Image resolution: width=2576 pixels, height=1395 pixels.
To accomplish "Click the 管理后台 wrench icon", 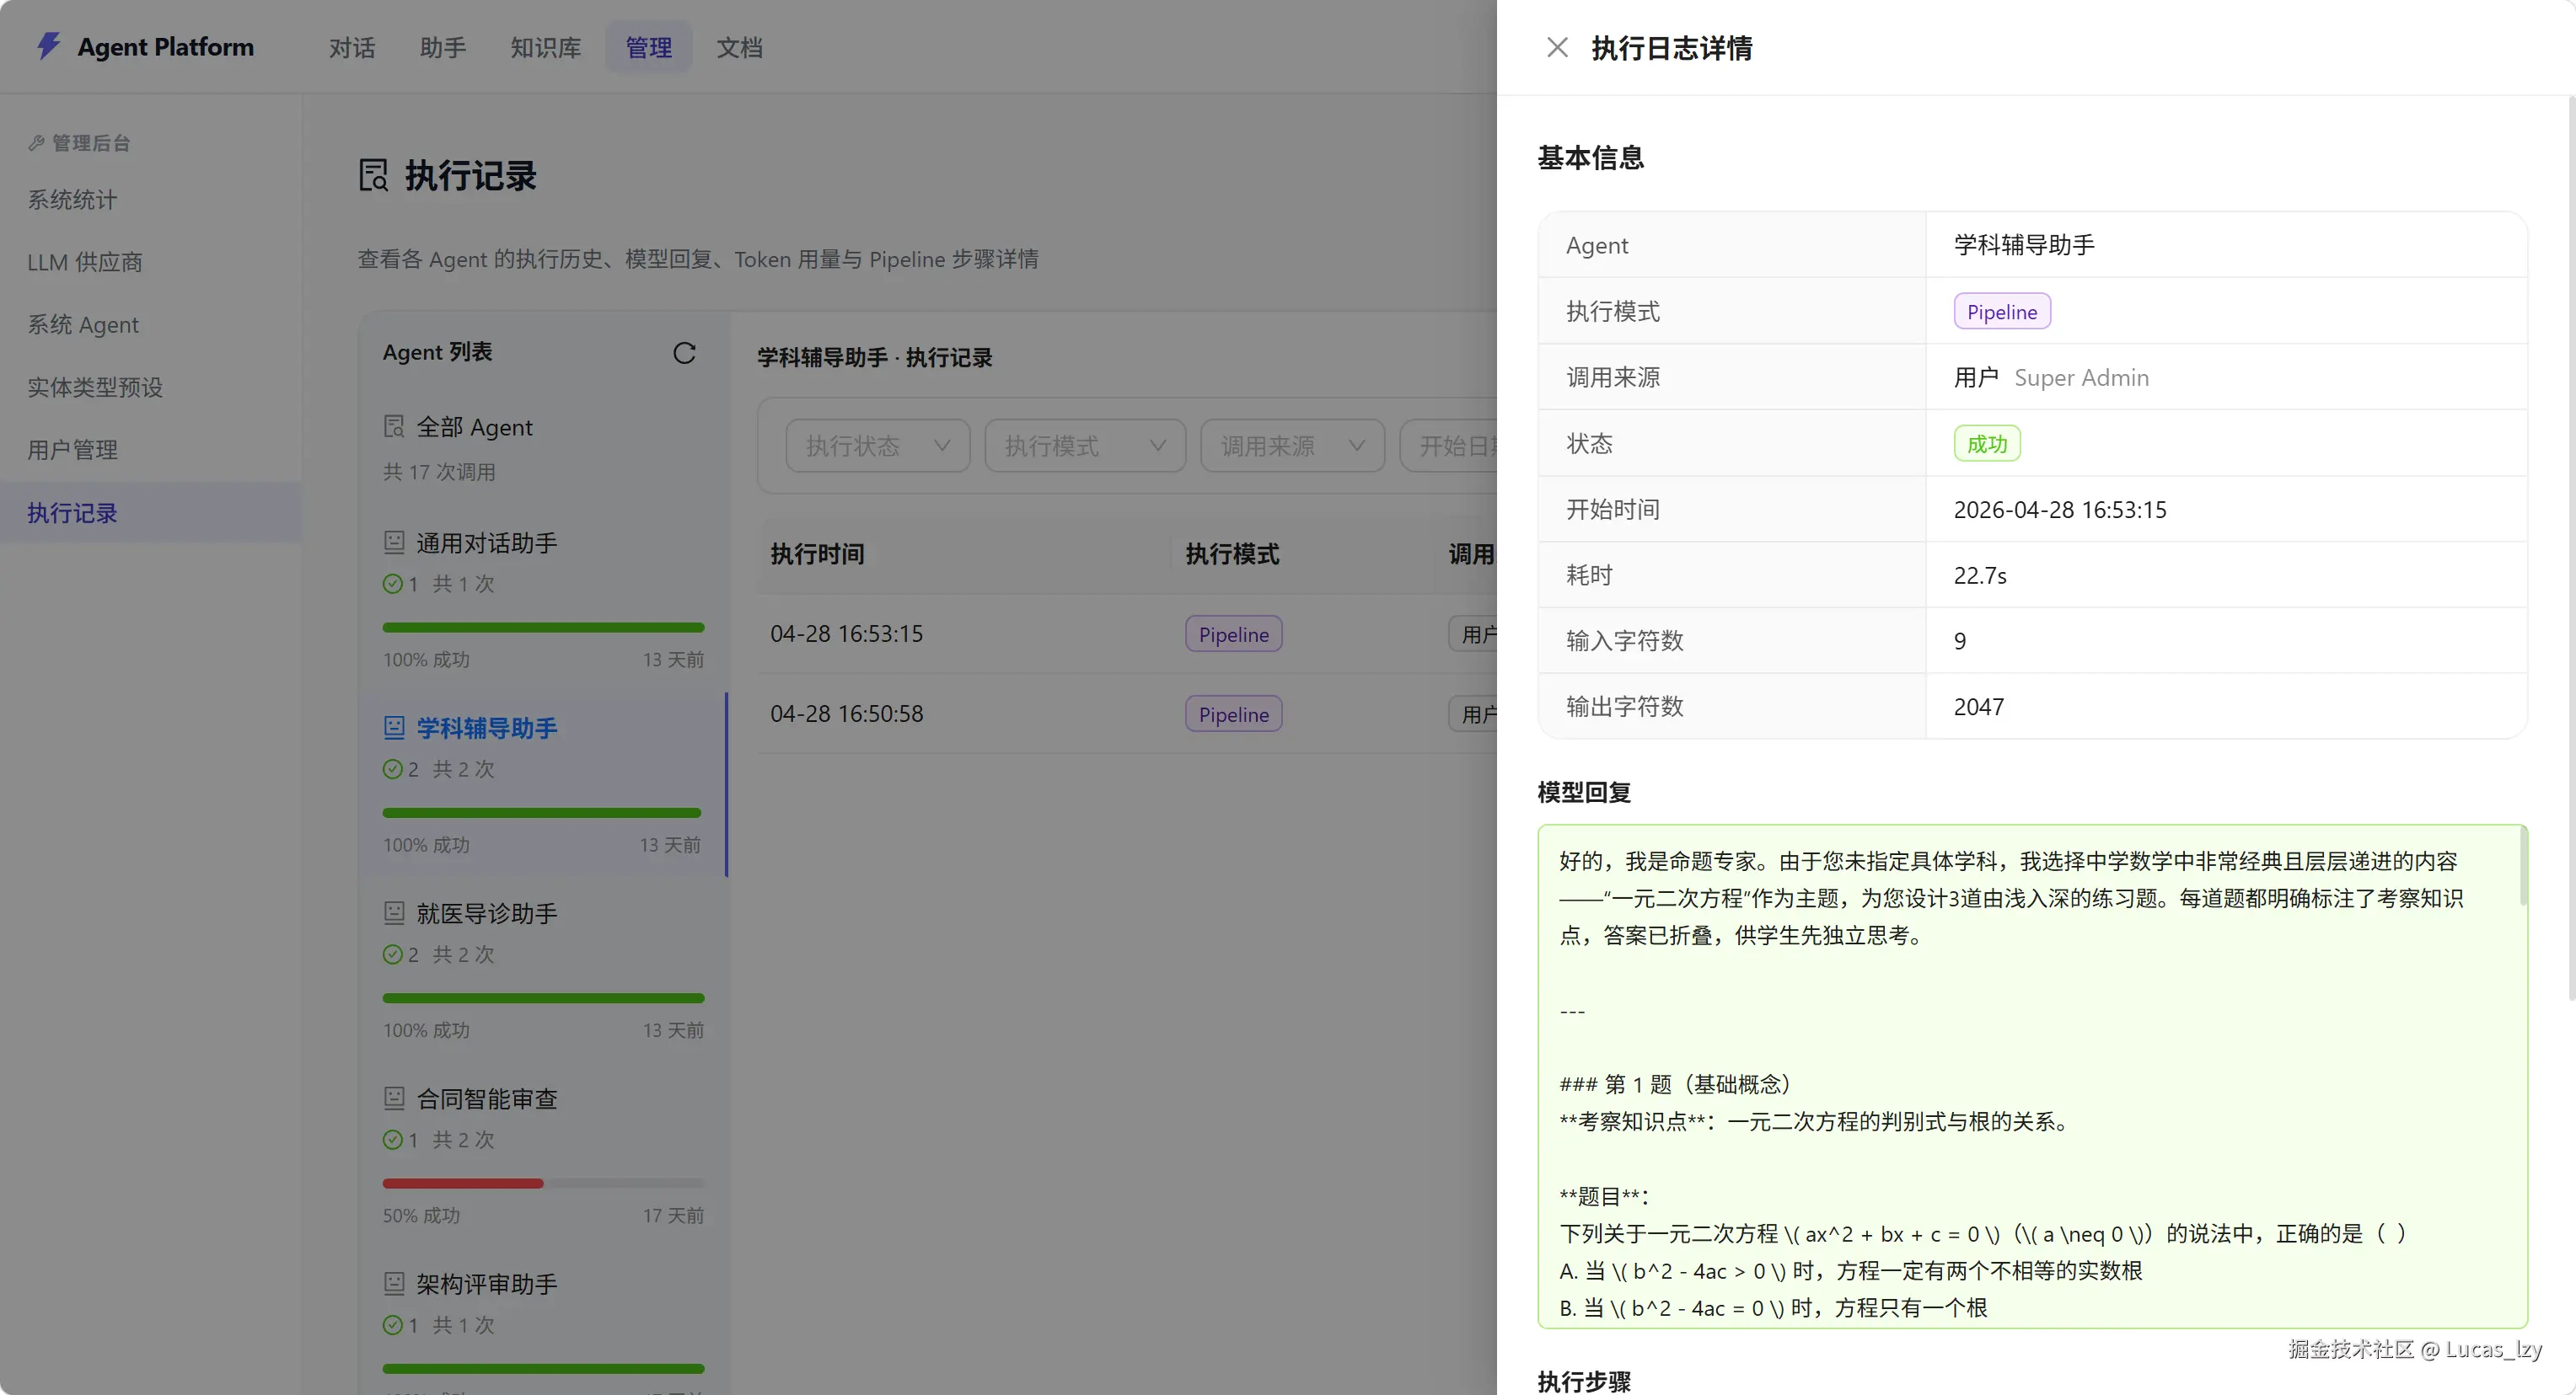I will [36, 143].
